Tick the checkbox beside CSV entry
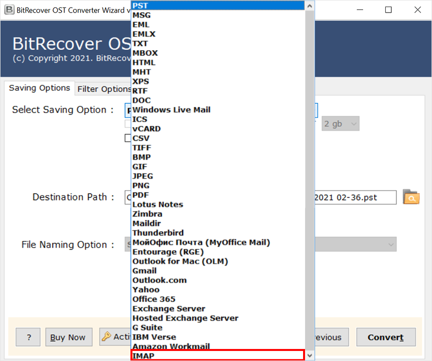The width and height of the screenshot is (432, 361). click(128, 138)
